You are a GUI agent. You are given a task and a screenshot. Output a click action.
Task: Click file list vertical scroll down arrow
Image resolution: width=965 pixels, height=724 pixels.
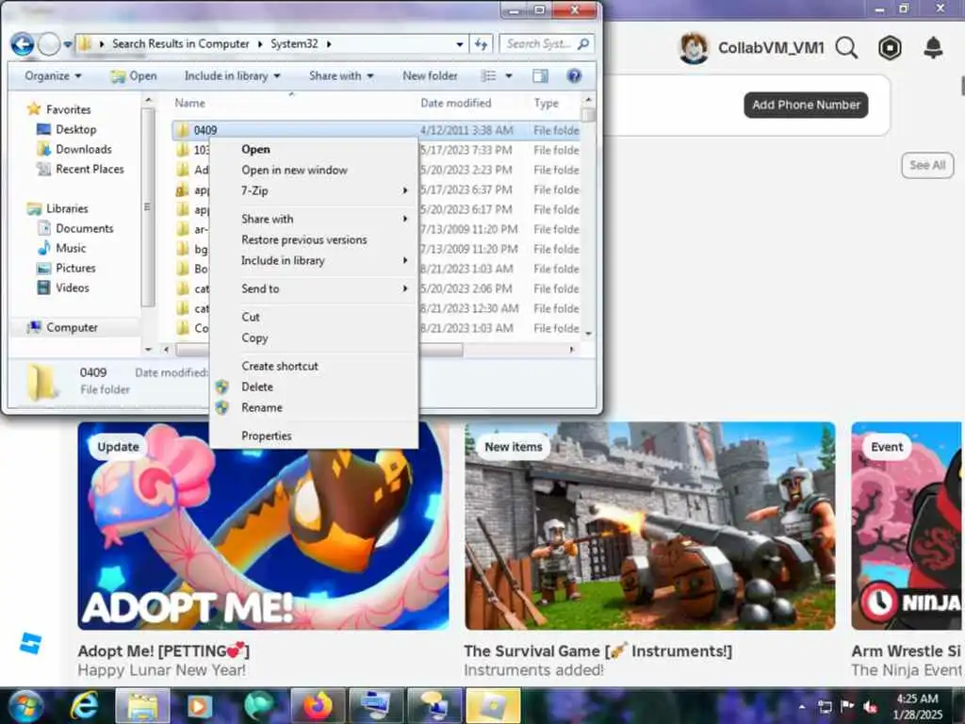click(588, 333)
